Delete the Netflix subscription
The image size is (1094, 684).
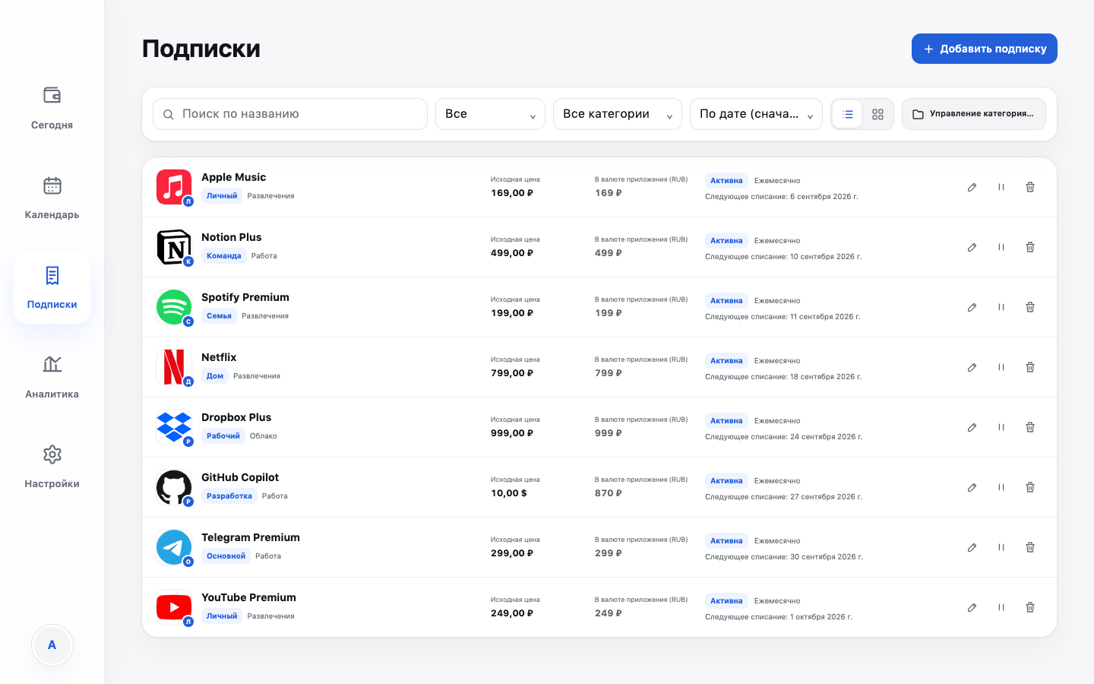point(1030,367)
